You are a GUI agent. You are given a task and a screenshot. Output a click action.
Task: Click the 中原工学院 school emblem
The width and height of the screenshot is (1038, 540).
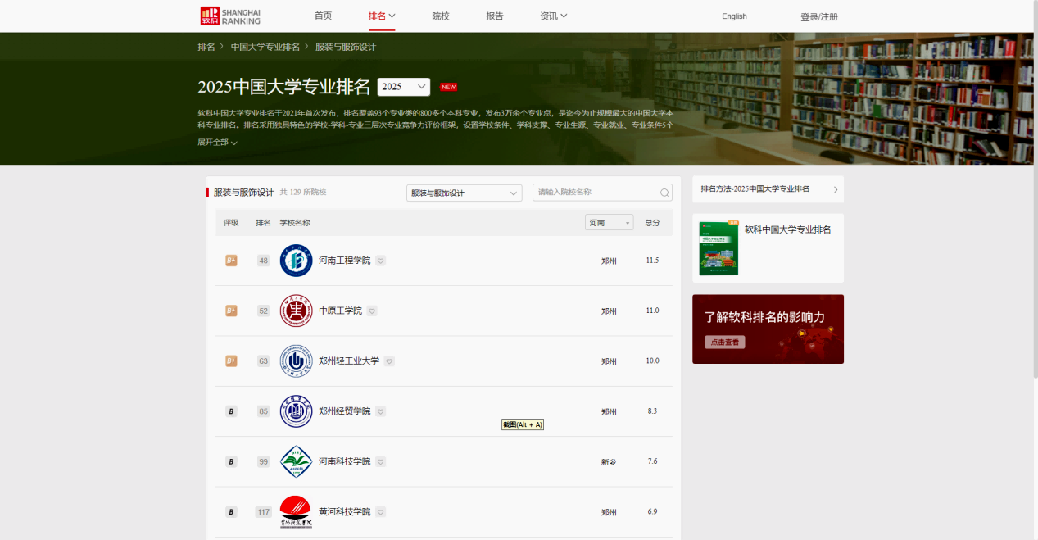point(296,311)
